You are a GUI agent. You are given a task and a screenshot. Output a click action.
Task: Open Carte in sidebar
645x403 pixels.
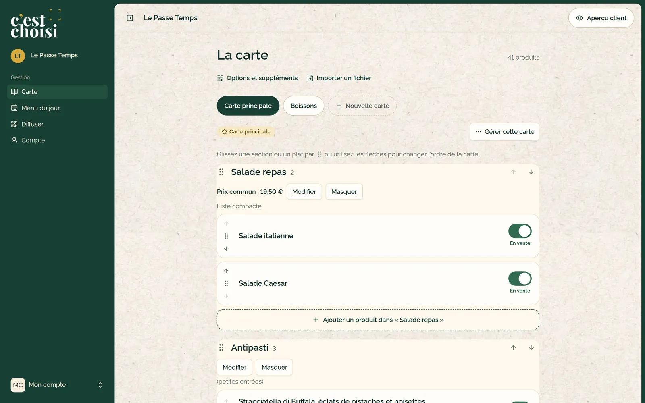coord(57,92)
